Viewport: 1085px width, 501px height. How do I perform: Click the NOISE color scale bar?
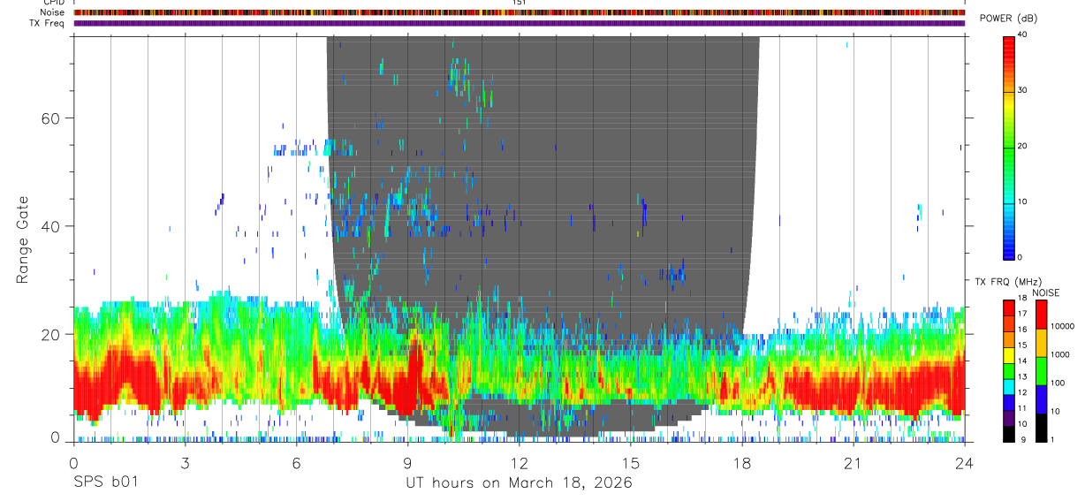pos(1042,370)
